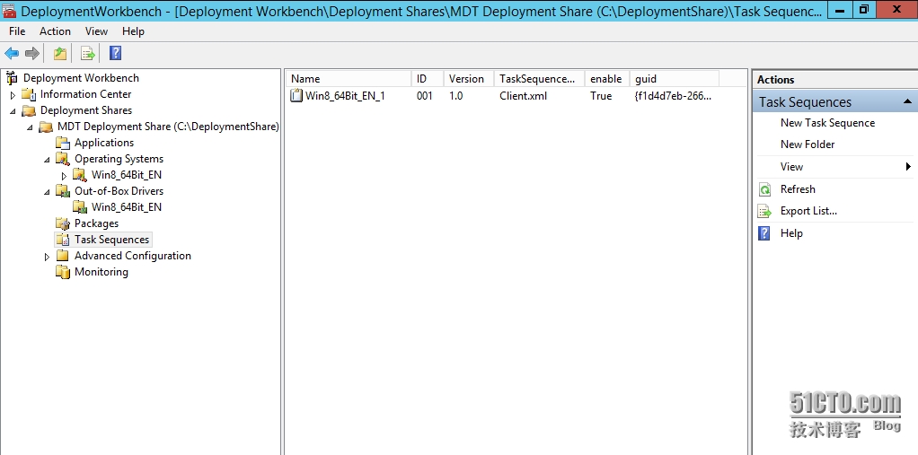Collapse the MDT Deployment Share node

(30, 127)
